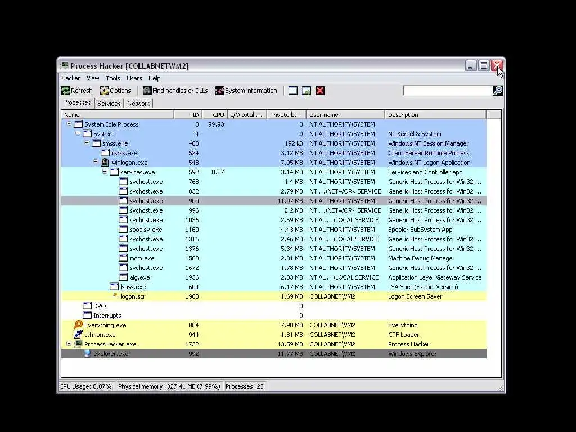The width and height of the screenshot is (576, 432).
Task: Click the window-with-arrow toolbar icon
Action: pyautogui.click(x=307, y=91)
